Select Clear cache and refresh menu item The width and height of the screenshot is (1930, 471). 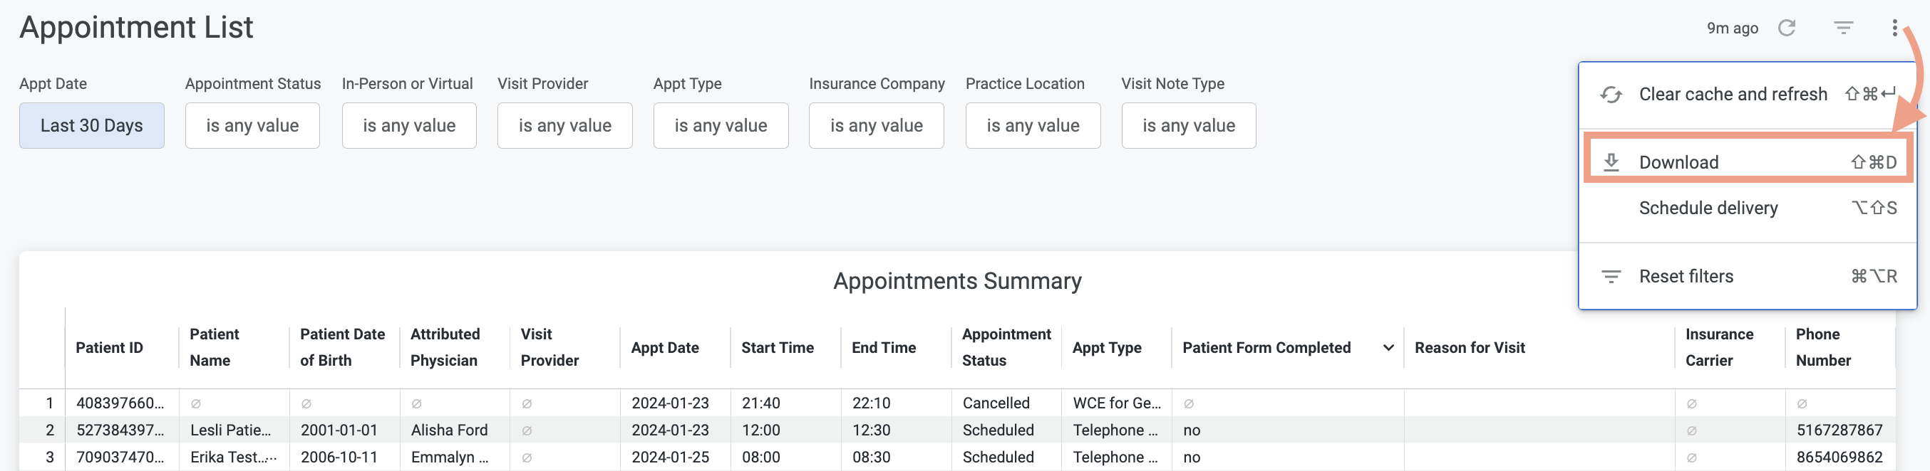click(x=1733, y=94)
